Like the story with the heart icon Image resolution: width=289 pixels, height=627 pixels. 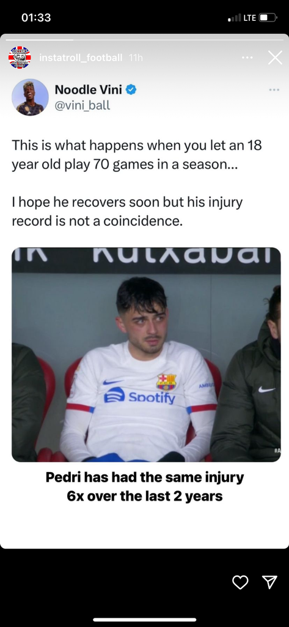240,582
